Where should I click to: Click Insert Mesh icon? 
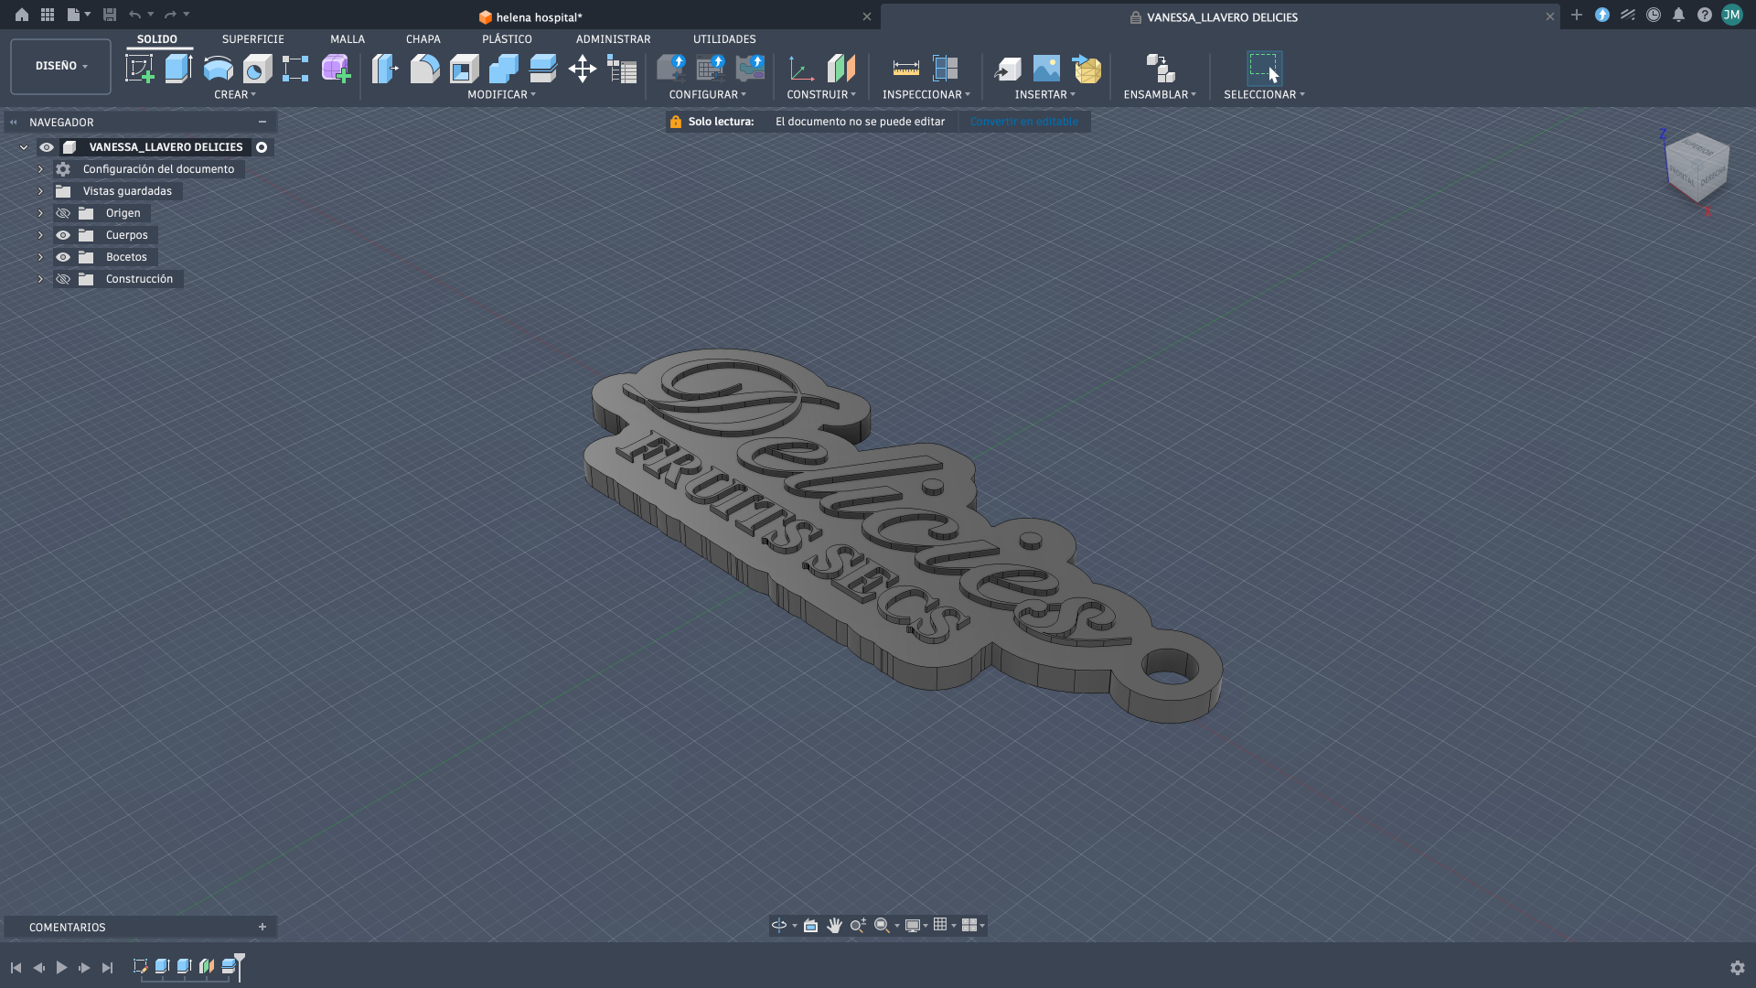tap(1087, 69)
